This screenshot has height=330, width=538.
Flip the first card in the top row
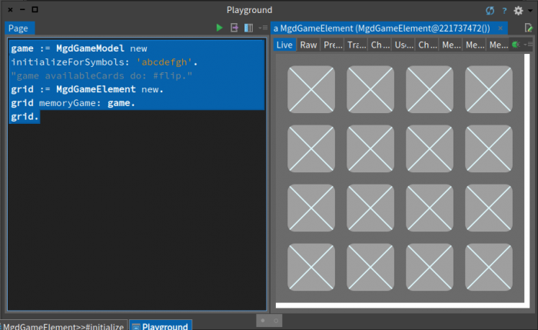pyautogui.click(x=311, y=89)
